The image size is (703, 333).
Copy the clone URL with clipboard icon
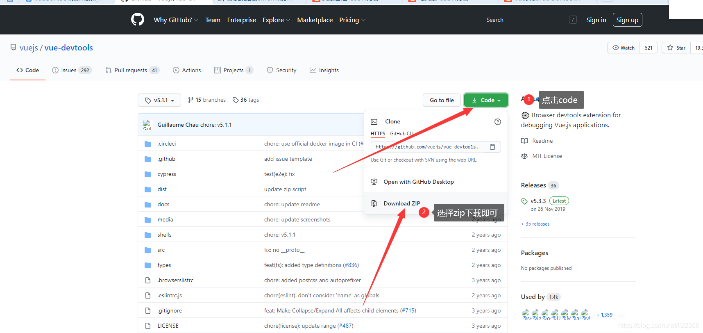click(492, 147)
